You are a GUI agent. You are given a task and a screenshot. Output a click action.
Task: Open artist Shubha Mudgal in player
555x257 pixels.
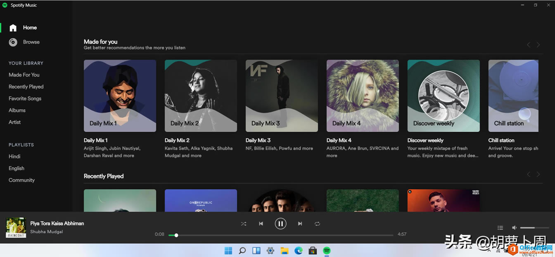click(x=47, y=232)
